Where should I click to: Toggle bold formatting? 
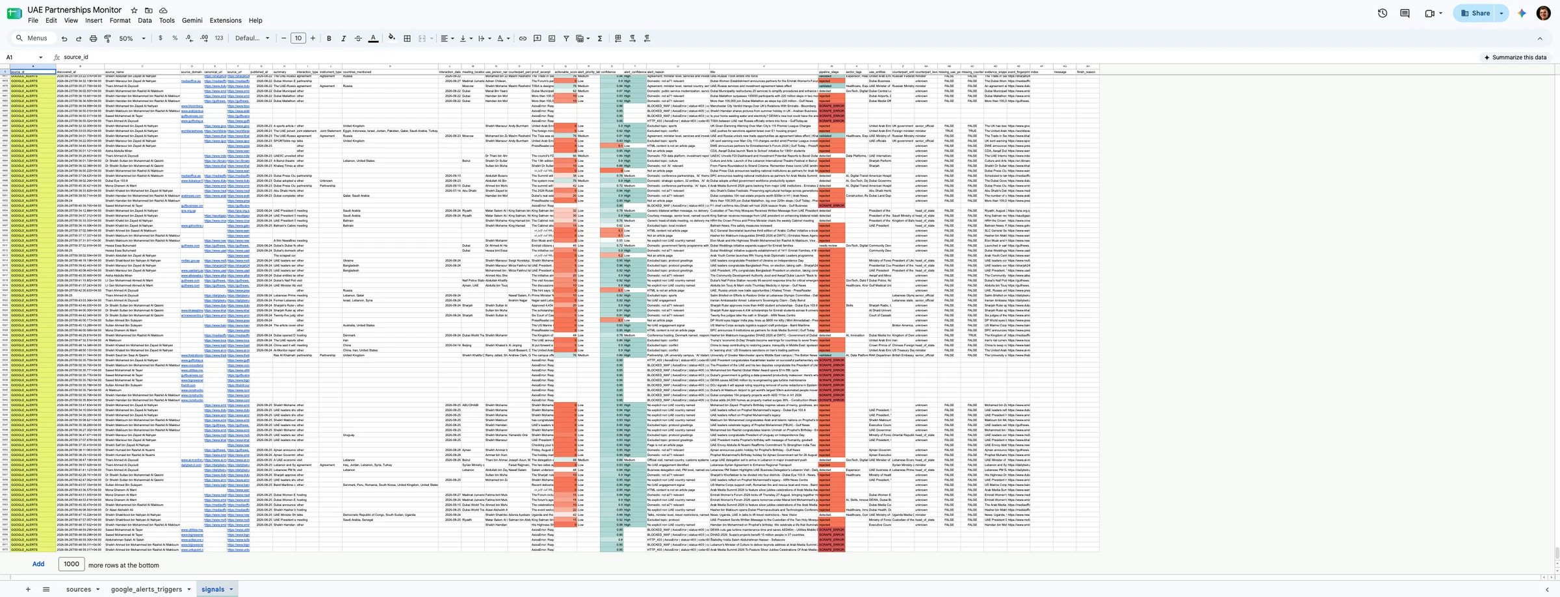[329, 38]
